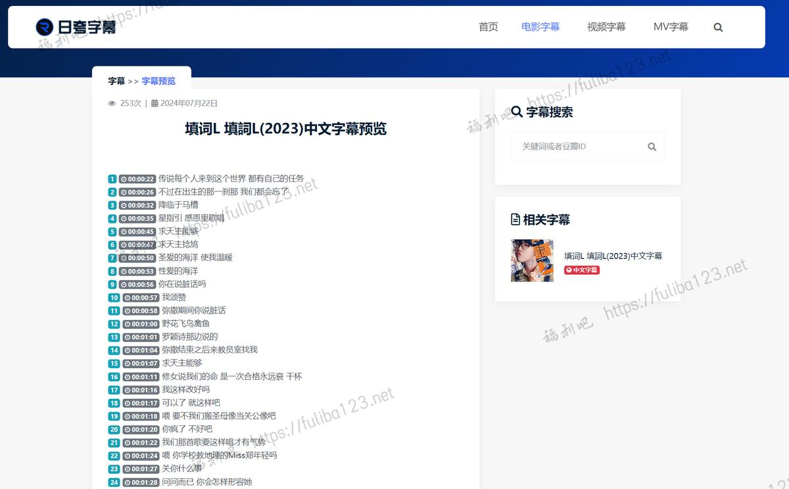
Task: Select subtitle line 星指引 感恩里歌唱
Action: [191, 218]
